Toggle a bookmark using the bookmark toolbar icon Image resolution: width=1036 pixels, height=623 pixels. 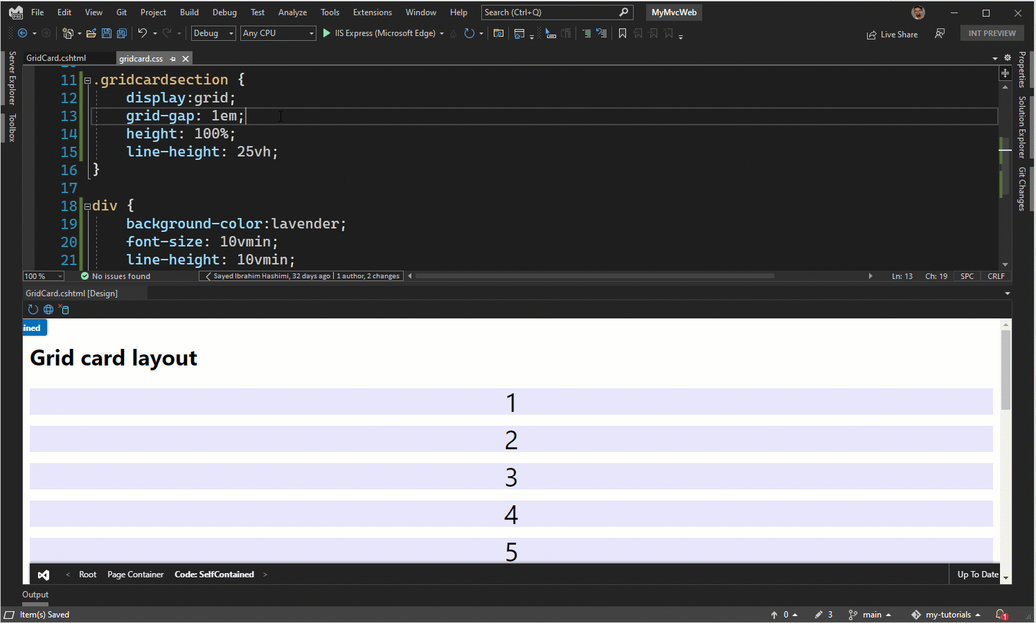coord(622,33)
